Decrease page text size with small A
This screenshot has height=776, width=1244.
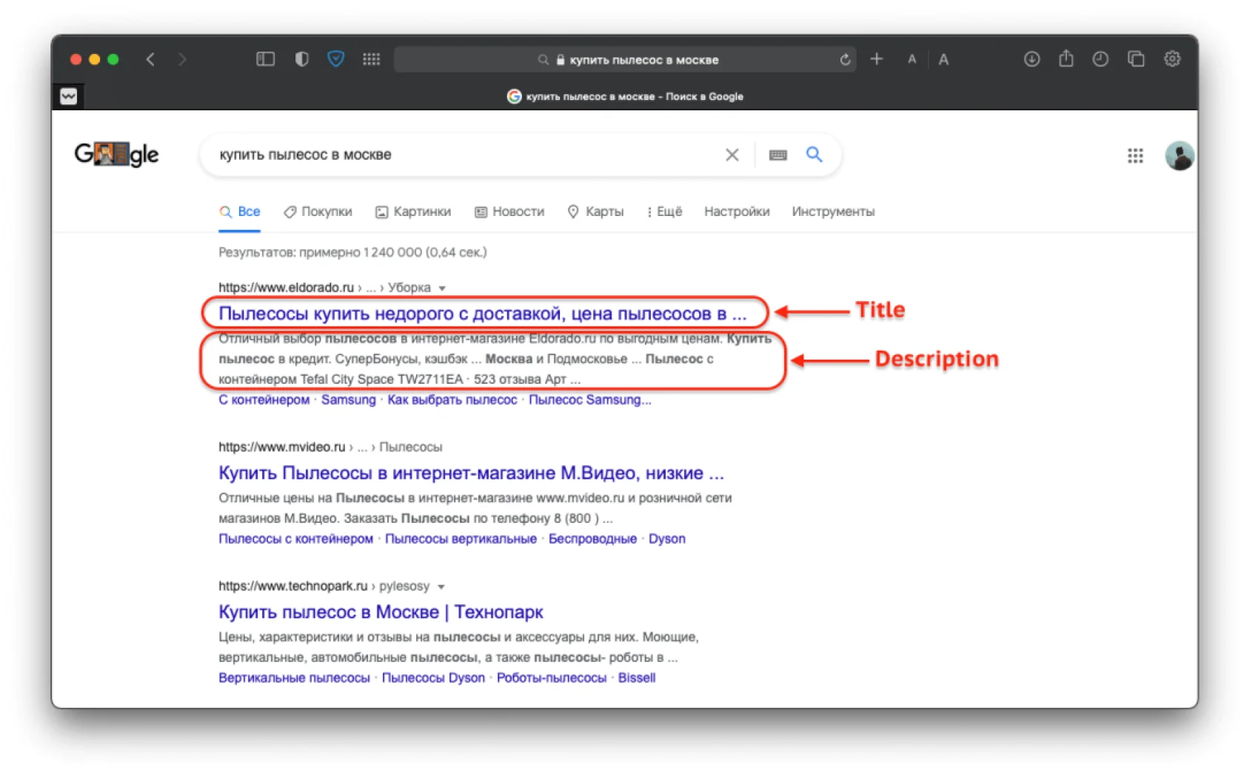point(912,60)
